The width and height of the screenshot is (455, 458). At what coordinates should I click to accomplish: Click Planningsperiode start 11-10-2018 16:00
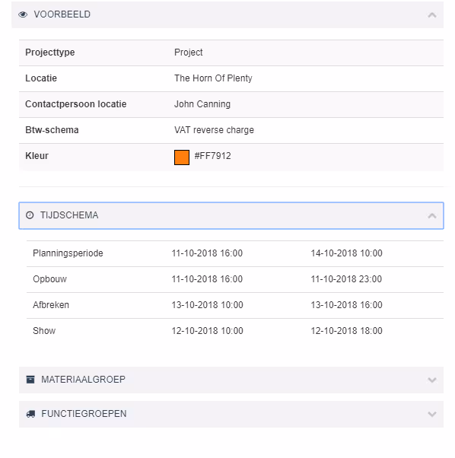pos(207,253)
